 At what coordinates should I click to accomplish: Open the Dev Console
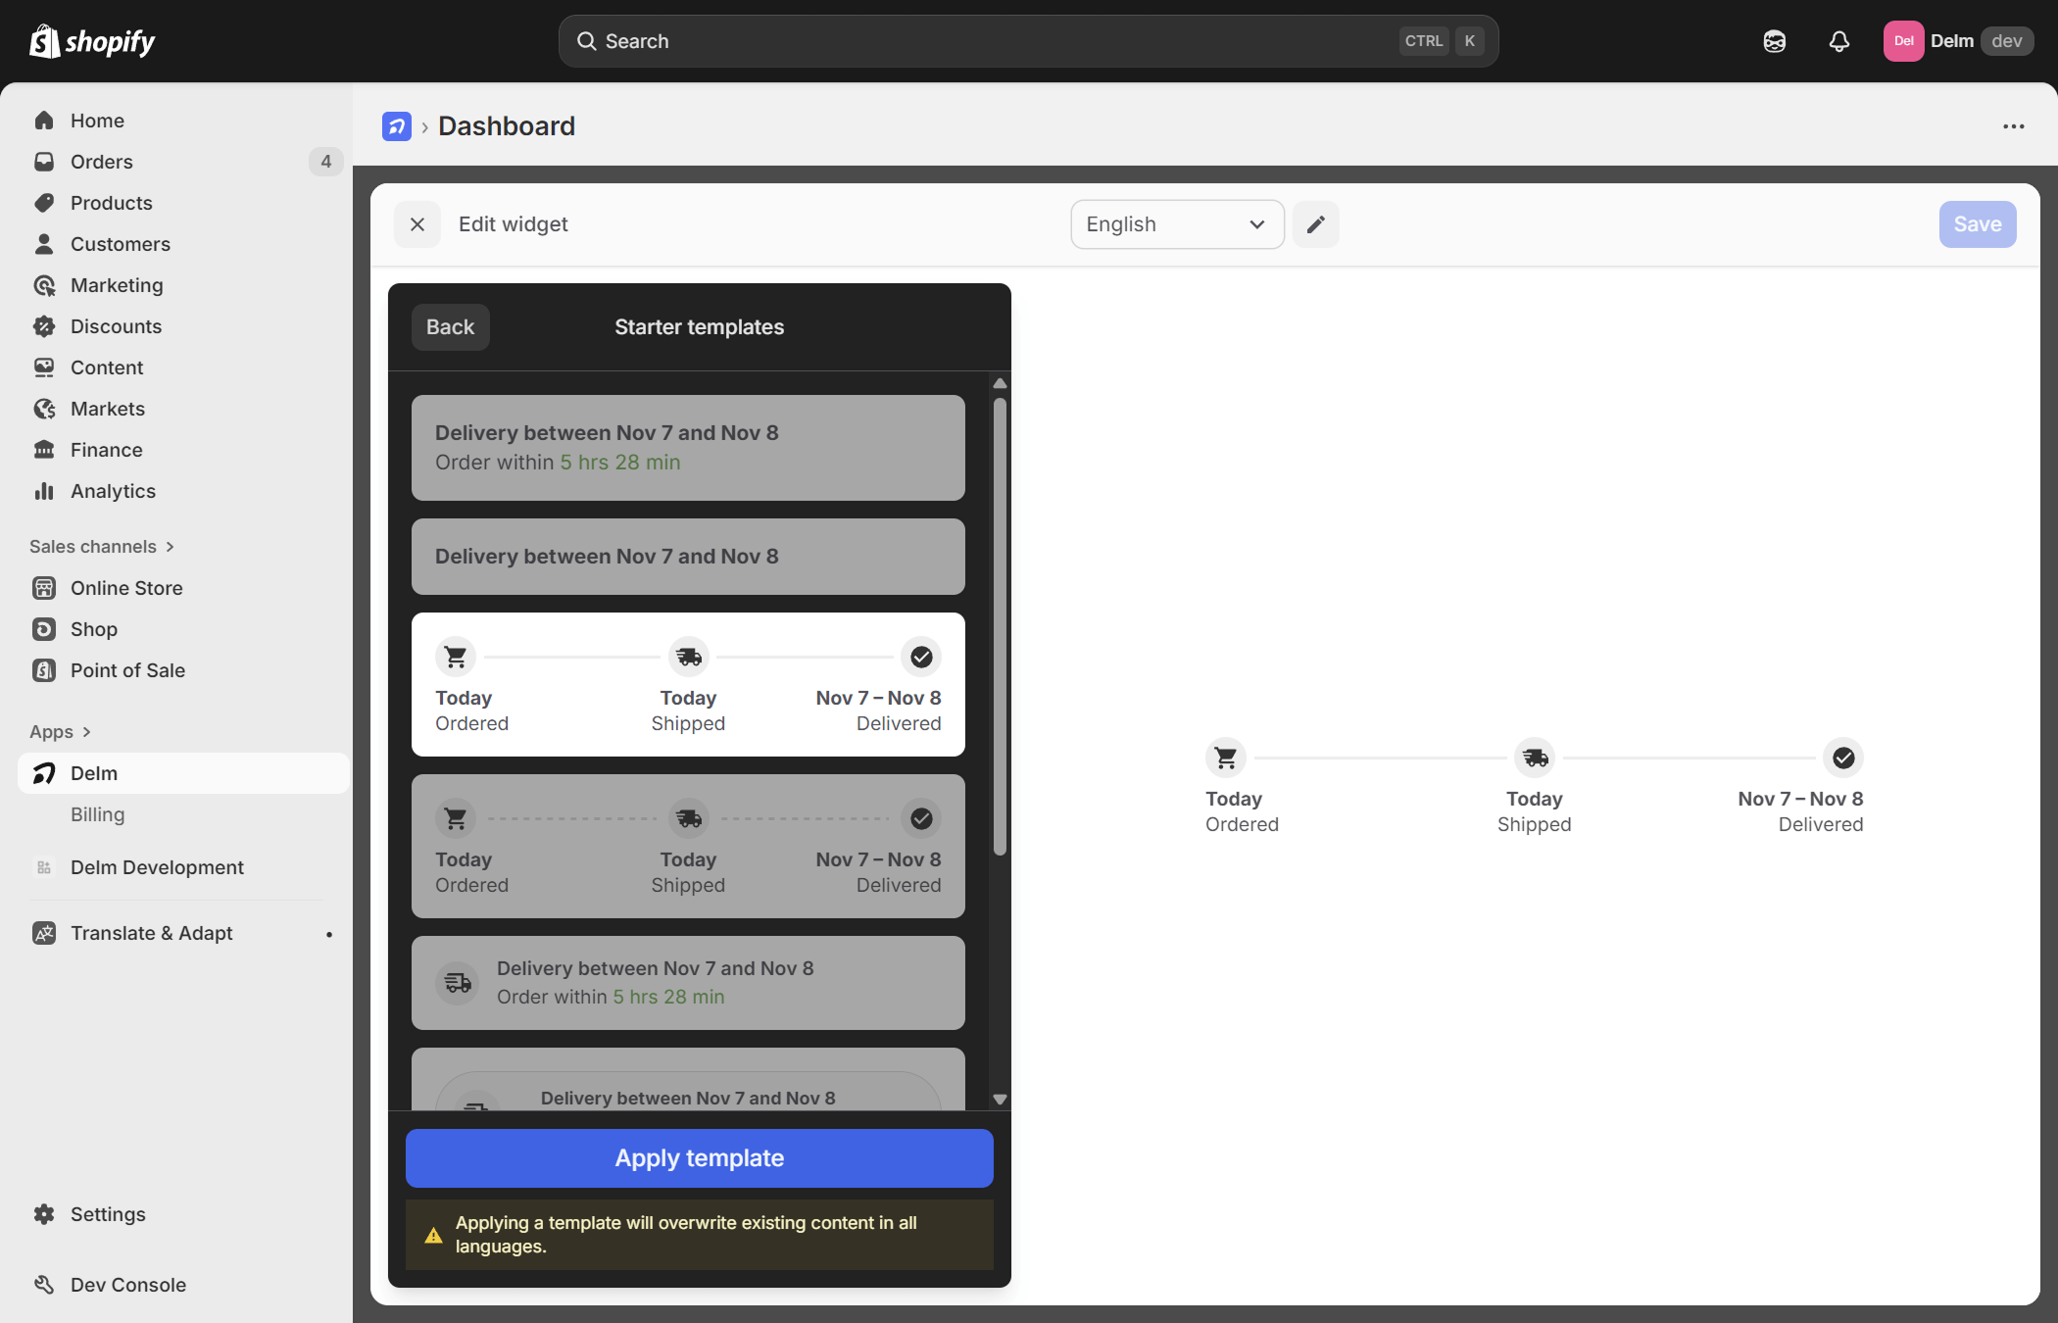click(127, 1285)
